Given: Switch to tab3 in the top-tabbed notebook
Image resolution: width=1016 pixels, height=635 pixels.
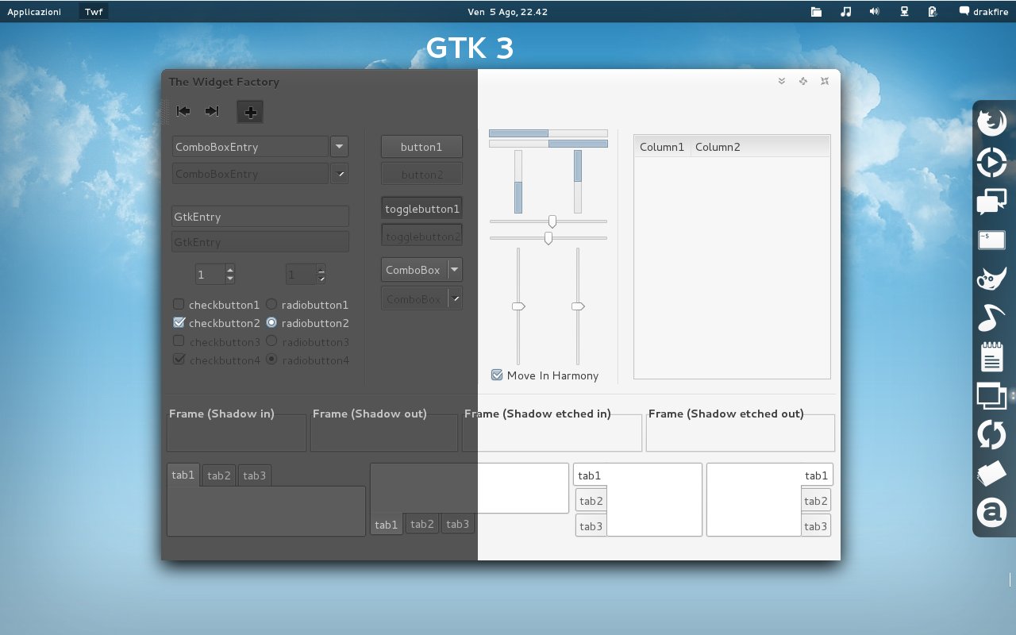Looking at the screenshot, I should click(x=254, y=475).
